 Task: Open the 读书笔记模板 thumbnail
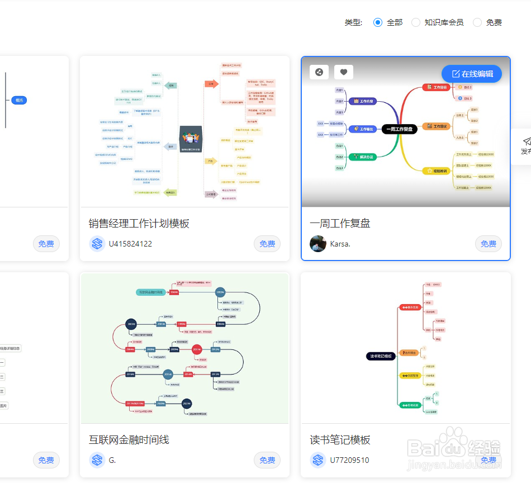click(x=406, y=348)
